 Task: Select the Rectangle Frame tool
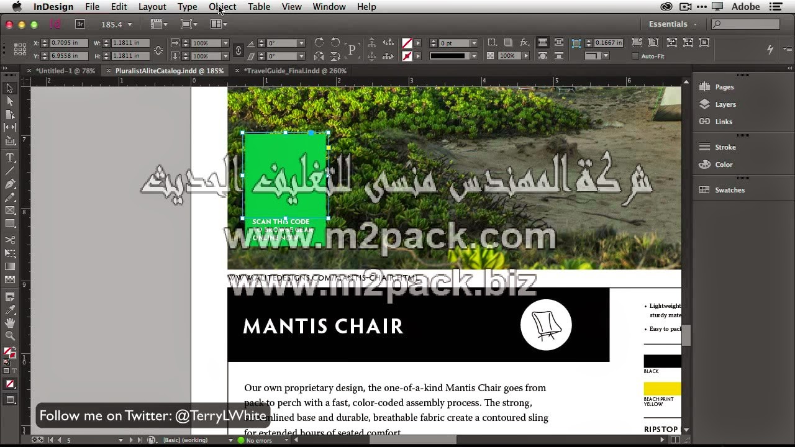click(10, 210)
